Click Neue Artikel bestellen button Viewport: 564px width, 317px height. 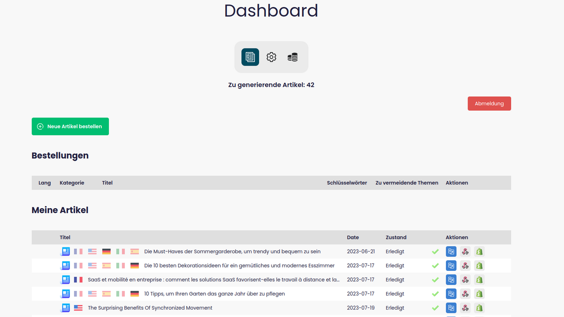70,126
